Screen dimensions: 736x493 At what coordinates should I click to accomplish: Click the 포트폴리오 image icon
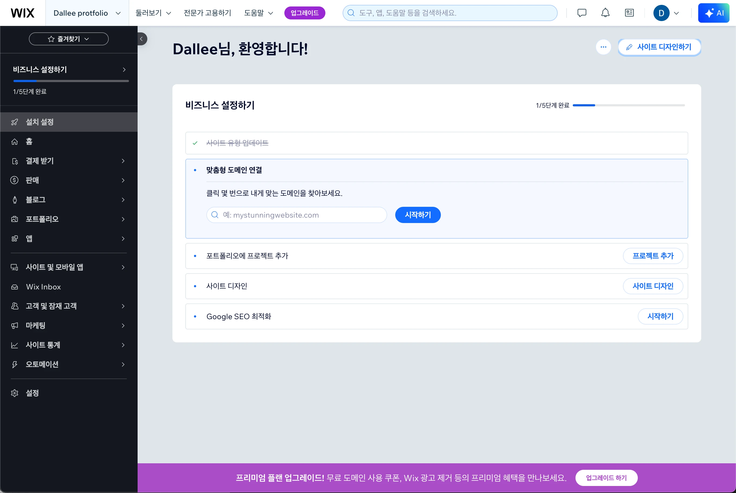point(15,219)
